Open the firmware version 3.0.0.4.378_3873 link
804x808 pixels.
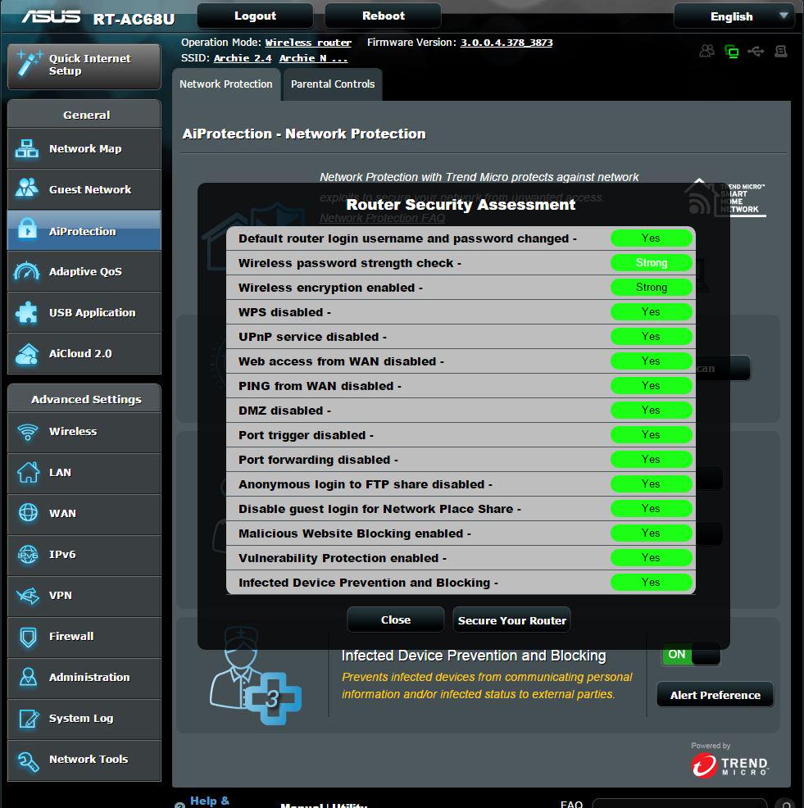(x=506, y=43)
